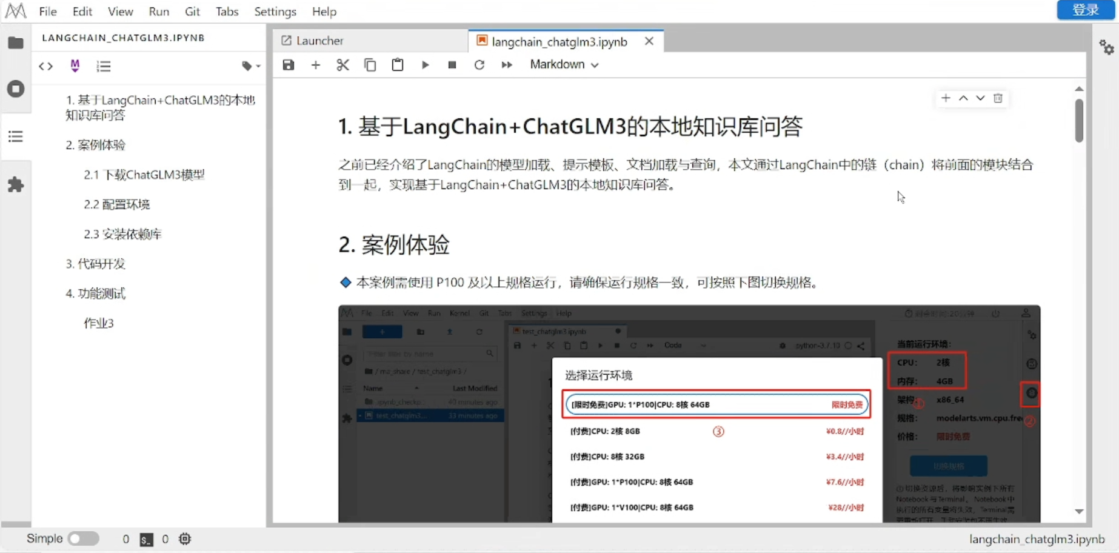Open the running terminals and kernels panel
Viewport: 1119px width, 553px height.
16,89
